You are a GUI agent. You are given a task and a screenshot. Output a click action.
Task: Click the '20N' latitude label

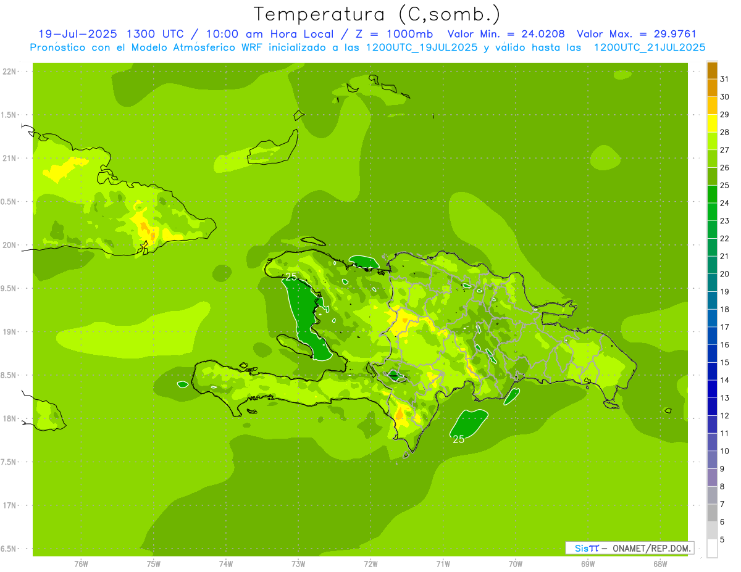click(x=10, y=245)
